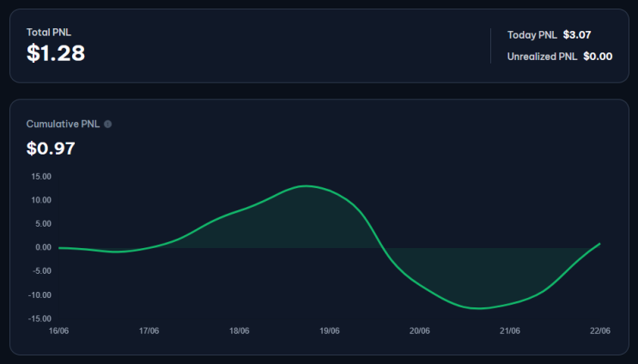Click the 17/06 date on the chart axis
Screen dimensions: 638x364
pyautogui.click(x=149, y=331)
